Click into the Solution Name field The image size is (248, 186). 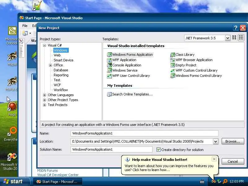click(x=112, y=150)
